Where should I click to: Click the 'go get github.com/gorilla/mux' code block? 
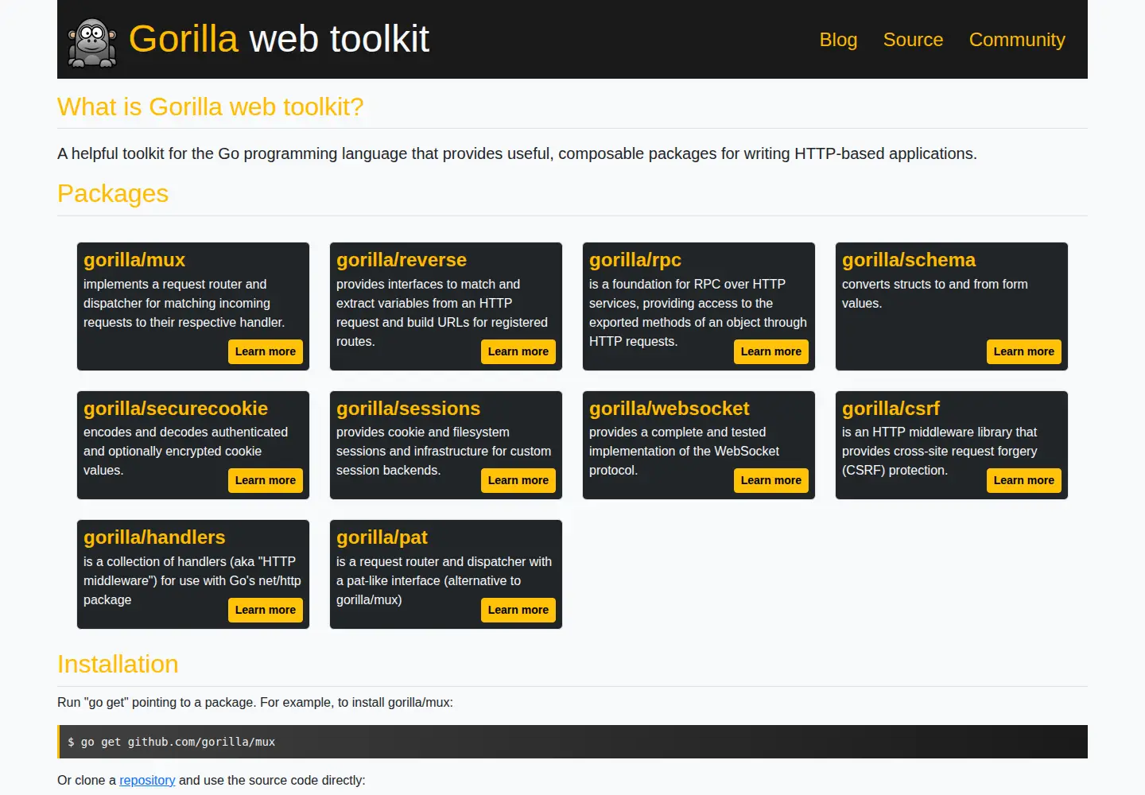[572, 742]
